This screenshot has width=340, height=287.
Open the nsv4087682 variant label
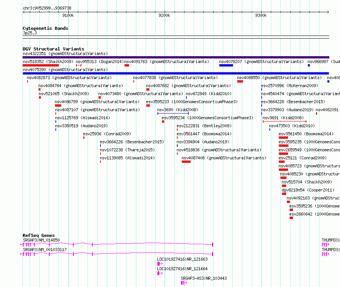coord(188,86)
